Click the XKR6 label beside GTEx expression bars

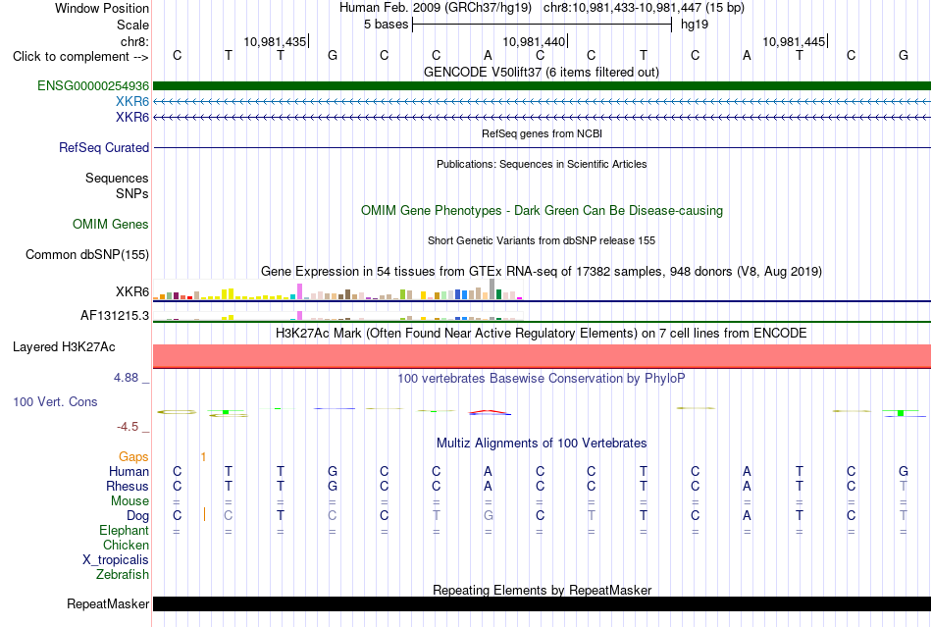[x=132, y=291]
